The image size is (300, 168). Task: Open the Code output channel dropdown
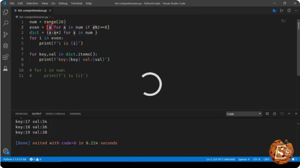(x=244, y=114)
